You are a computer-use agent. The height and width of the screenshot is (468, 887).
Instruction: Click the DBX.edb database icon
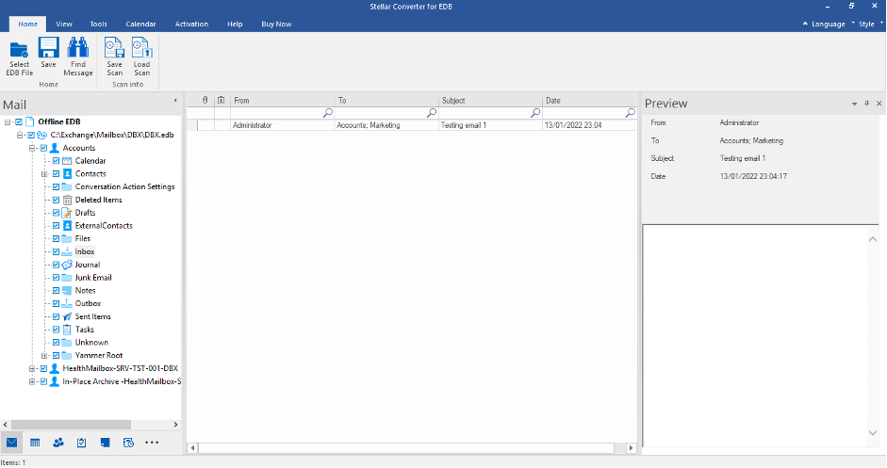42,135
